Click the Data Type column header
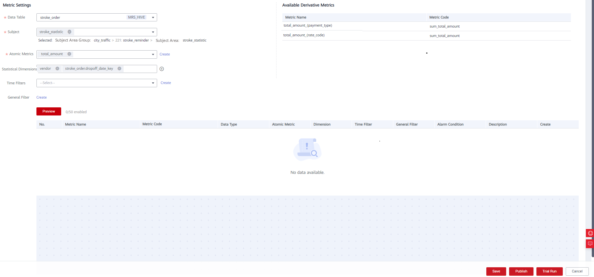Viewport: 594px width, 277px height. (229, 124)
